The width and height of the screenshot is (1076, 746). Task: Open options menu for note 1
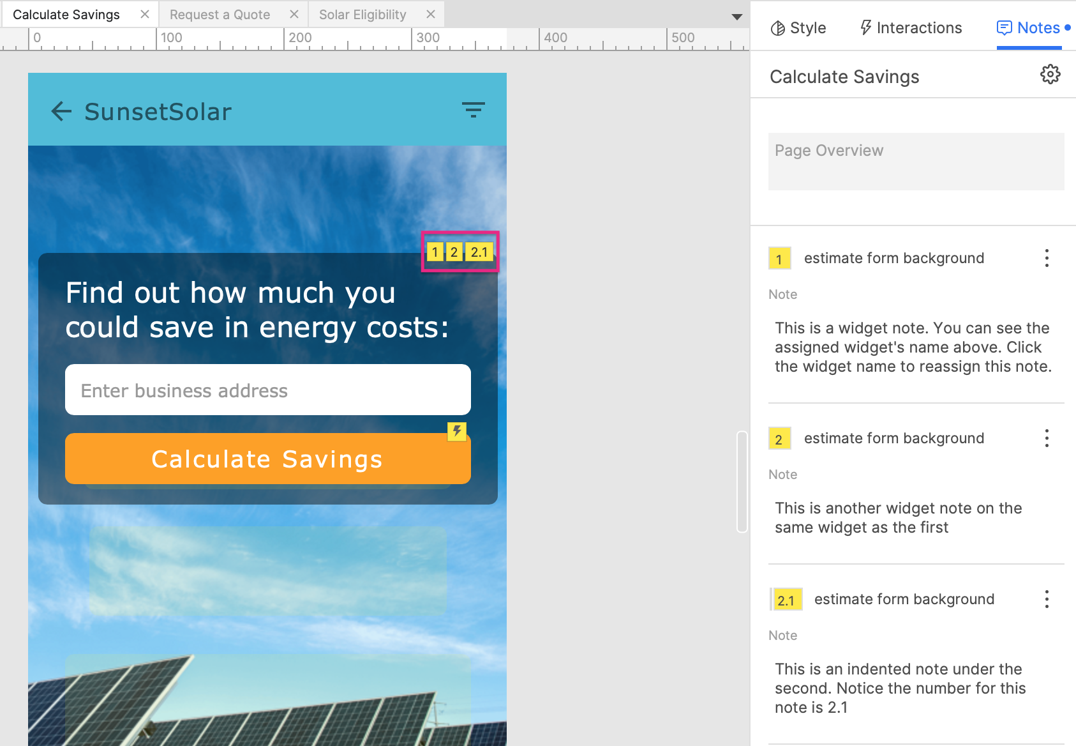(x=1047, y=258)
